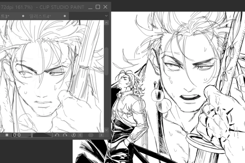Maximize the CLIP STUDIO PAINT window
Viewport: 245px width, 163px height.
[x=98, y=7]
